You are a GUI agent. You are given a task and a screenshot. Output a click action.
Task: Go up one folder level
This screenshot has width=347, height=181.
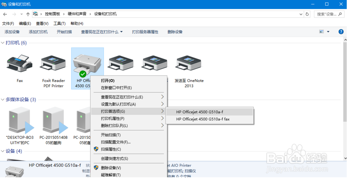coord(28,14)
